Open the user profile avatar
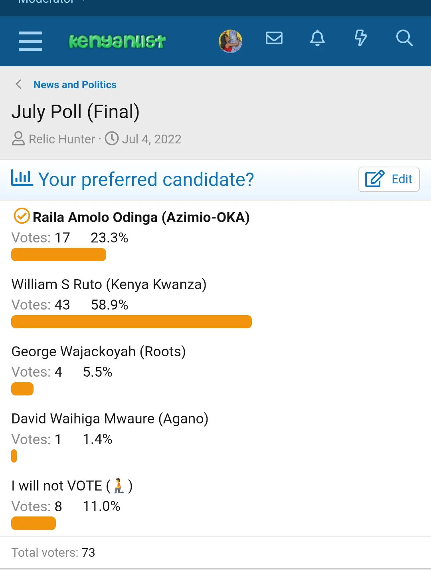Viewport: 431px width, 570px height. click(x=230, y=41)
